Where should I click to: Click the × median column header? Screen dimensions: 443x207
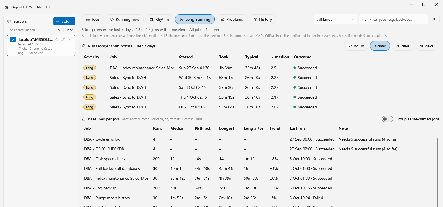click(280, 57)
